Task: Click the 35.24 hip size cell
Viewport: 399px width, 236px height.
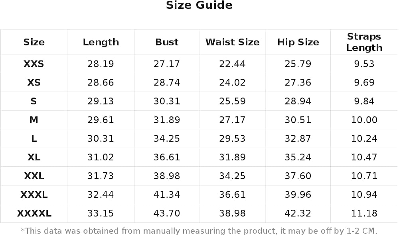Action: pyautogui.click(x=298, y=157)
